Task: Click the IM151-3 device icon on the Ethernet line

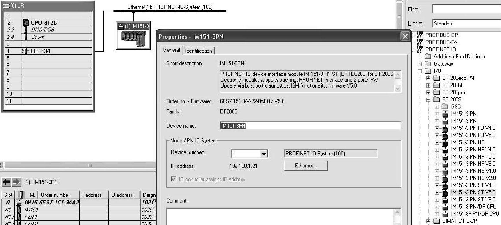Action: click(133, 36)
